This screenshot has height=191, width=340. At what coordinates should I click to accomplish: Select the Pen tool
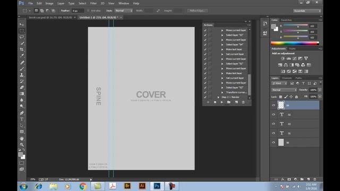22,113
